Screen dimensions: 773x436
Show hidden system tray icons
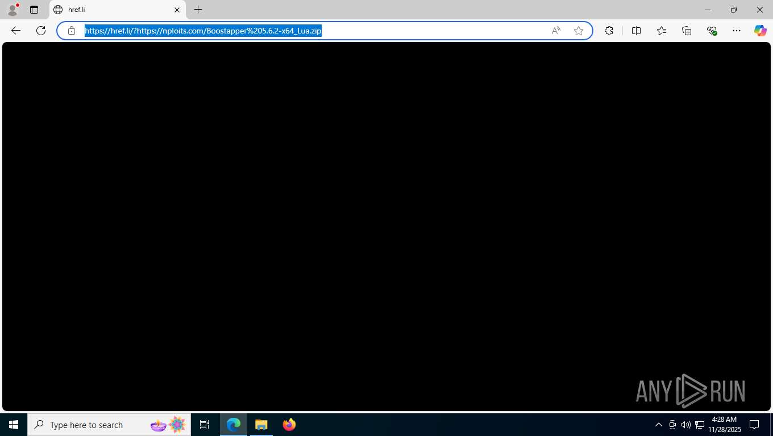(659, 425)
